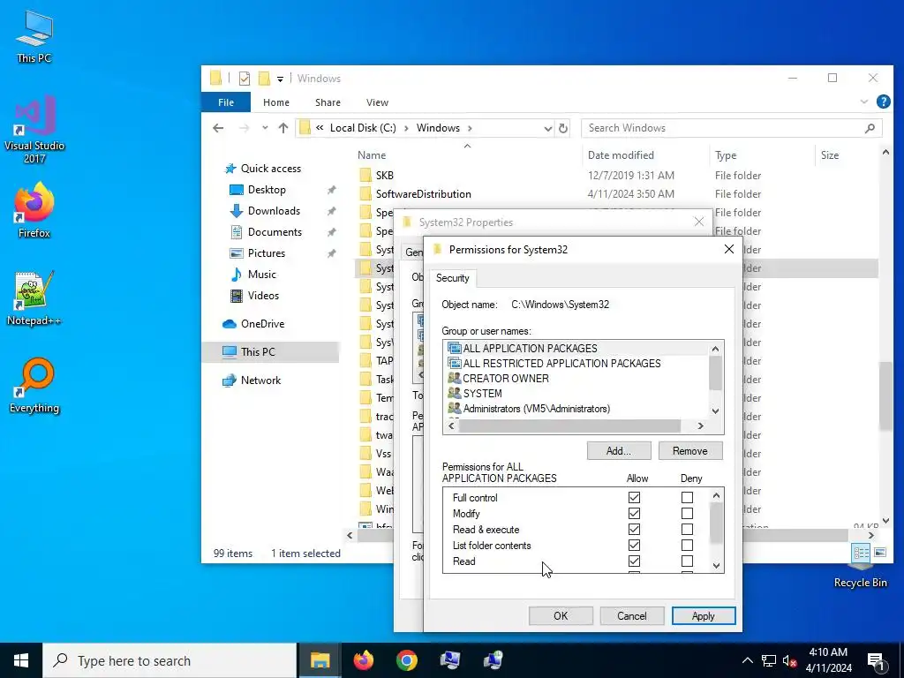Open the View ribbon tab
The width and height of the screenshot is (904, 678).
tap(377, 102)
